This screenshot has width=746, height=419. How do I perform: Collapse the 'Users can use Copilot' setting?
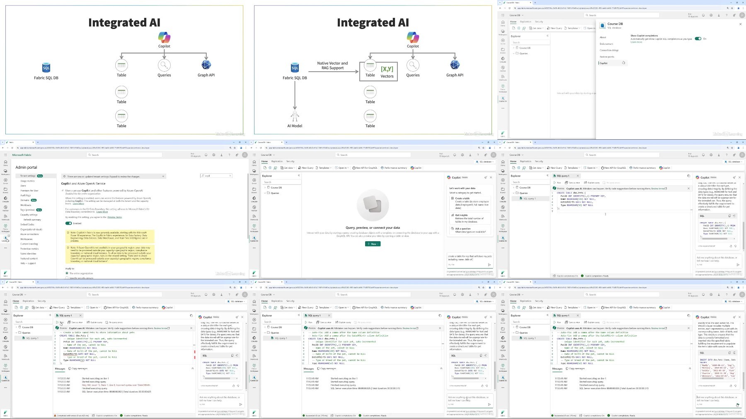coord(63,191)
